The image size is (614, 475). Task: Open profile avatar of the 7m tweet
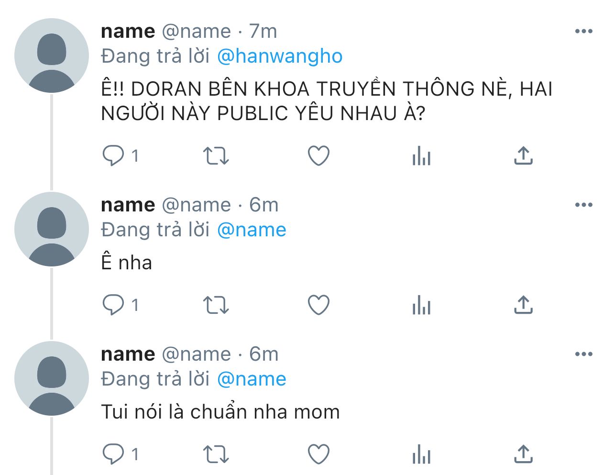point(52,55)
